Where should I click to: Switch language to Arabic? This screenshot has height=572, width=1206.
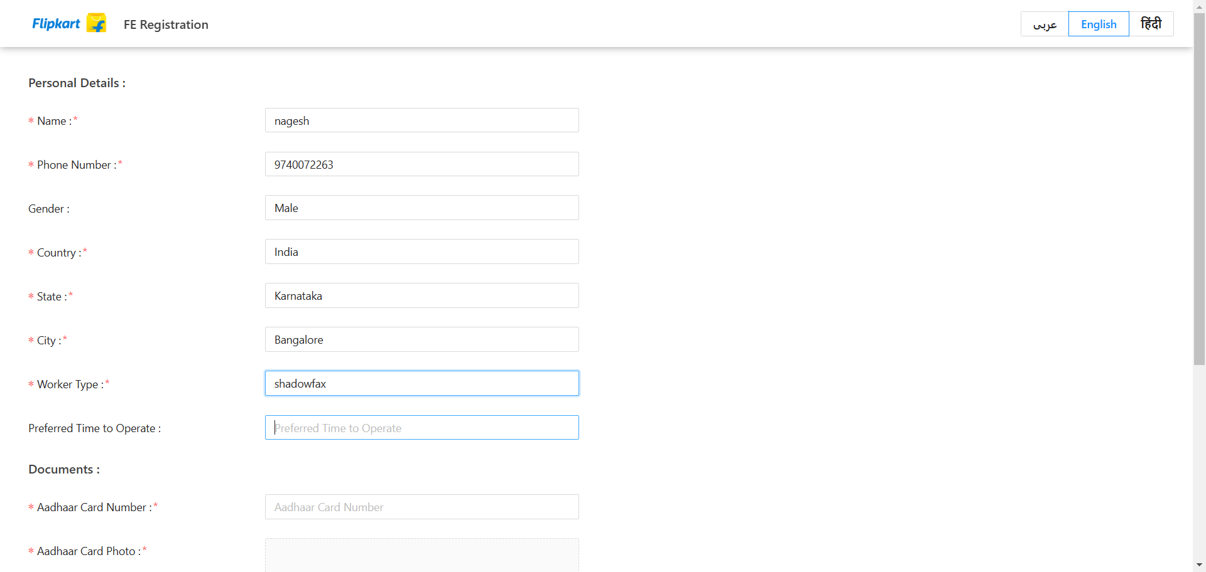click(1045, 24)
